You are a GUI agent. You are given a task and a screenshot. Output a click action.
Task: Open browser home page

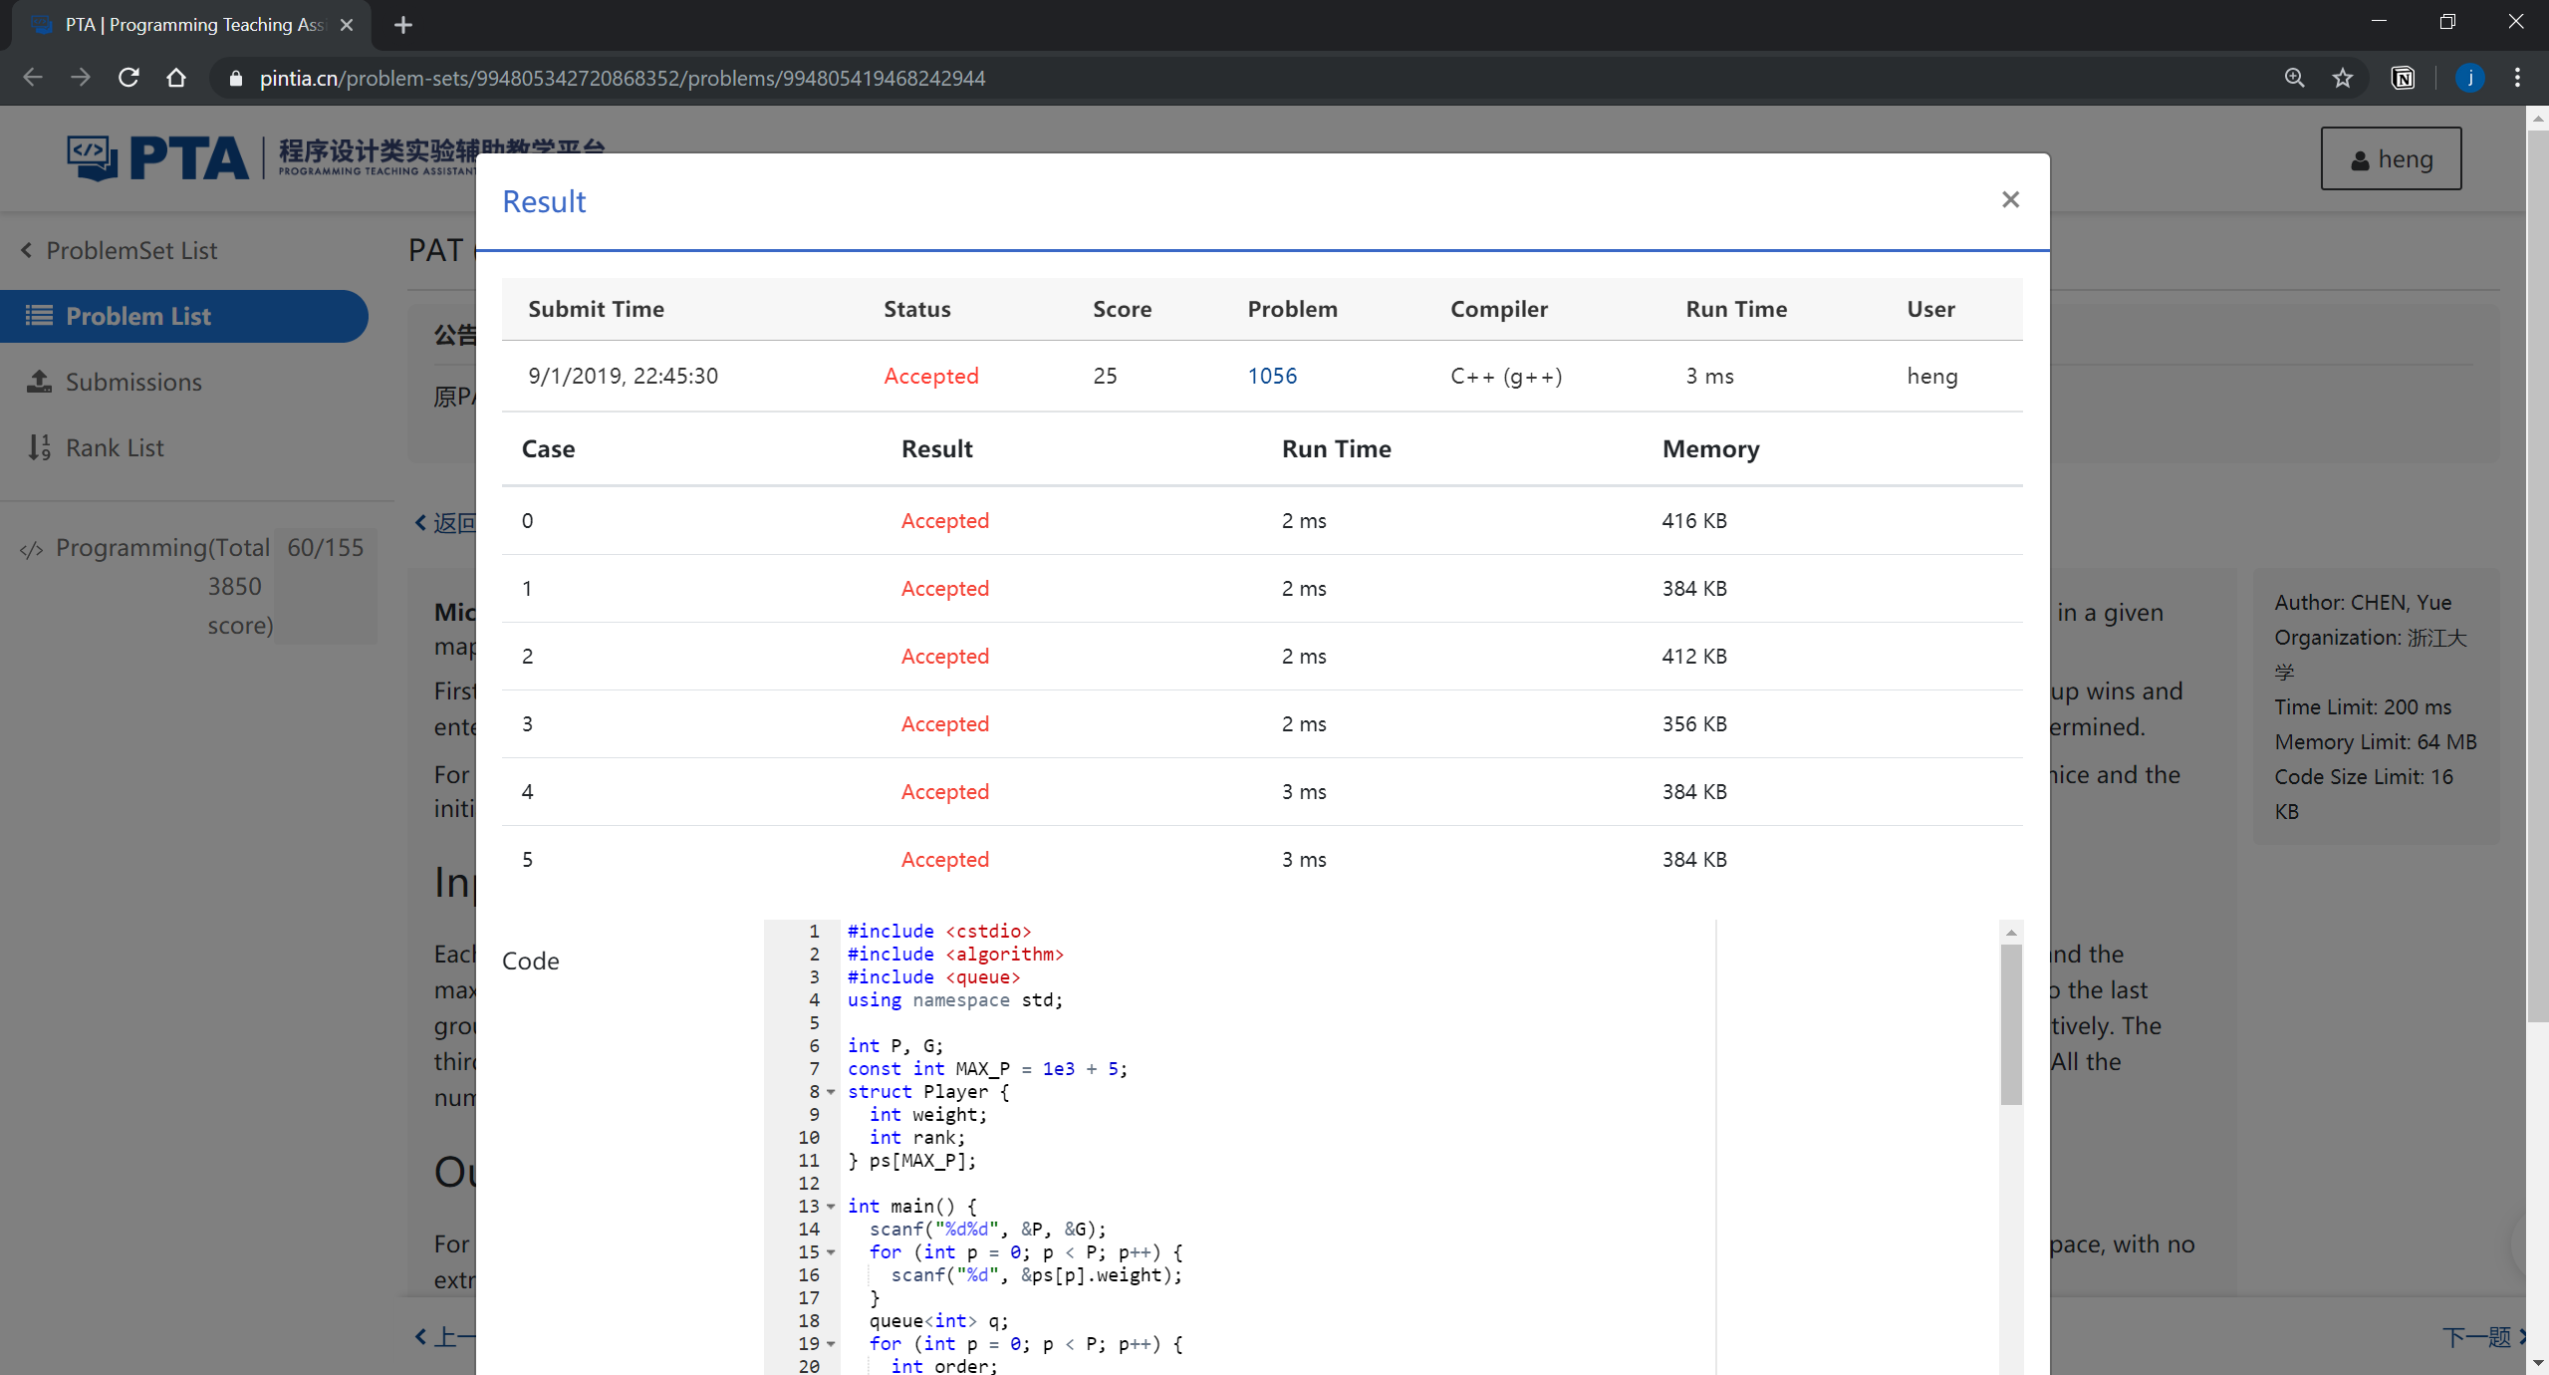(x=176, y=78)
